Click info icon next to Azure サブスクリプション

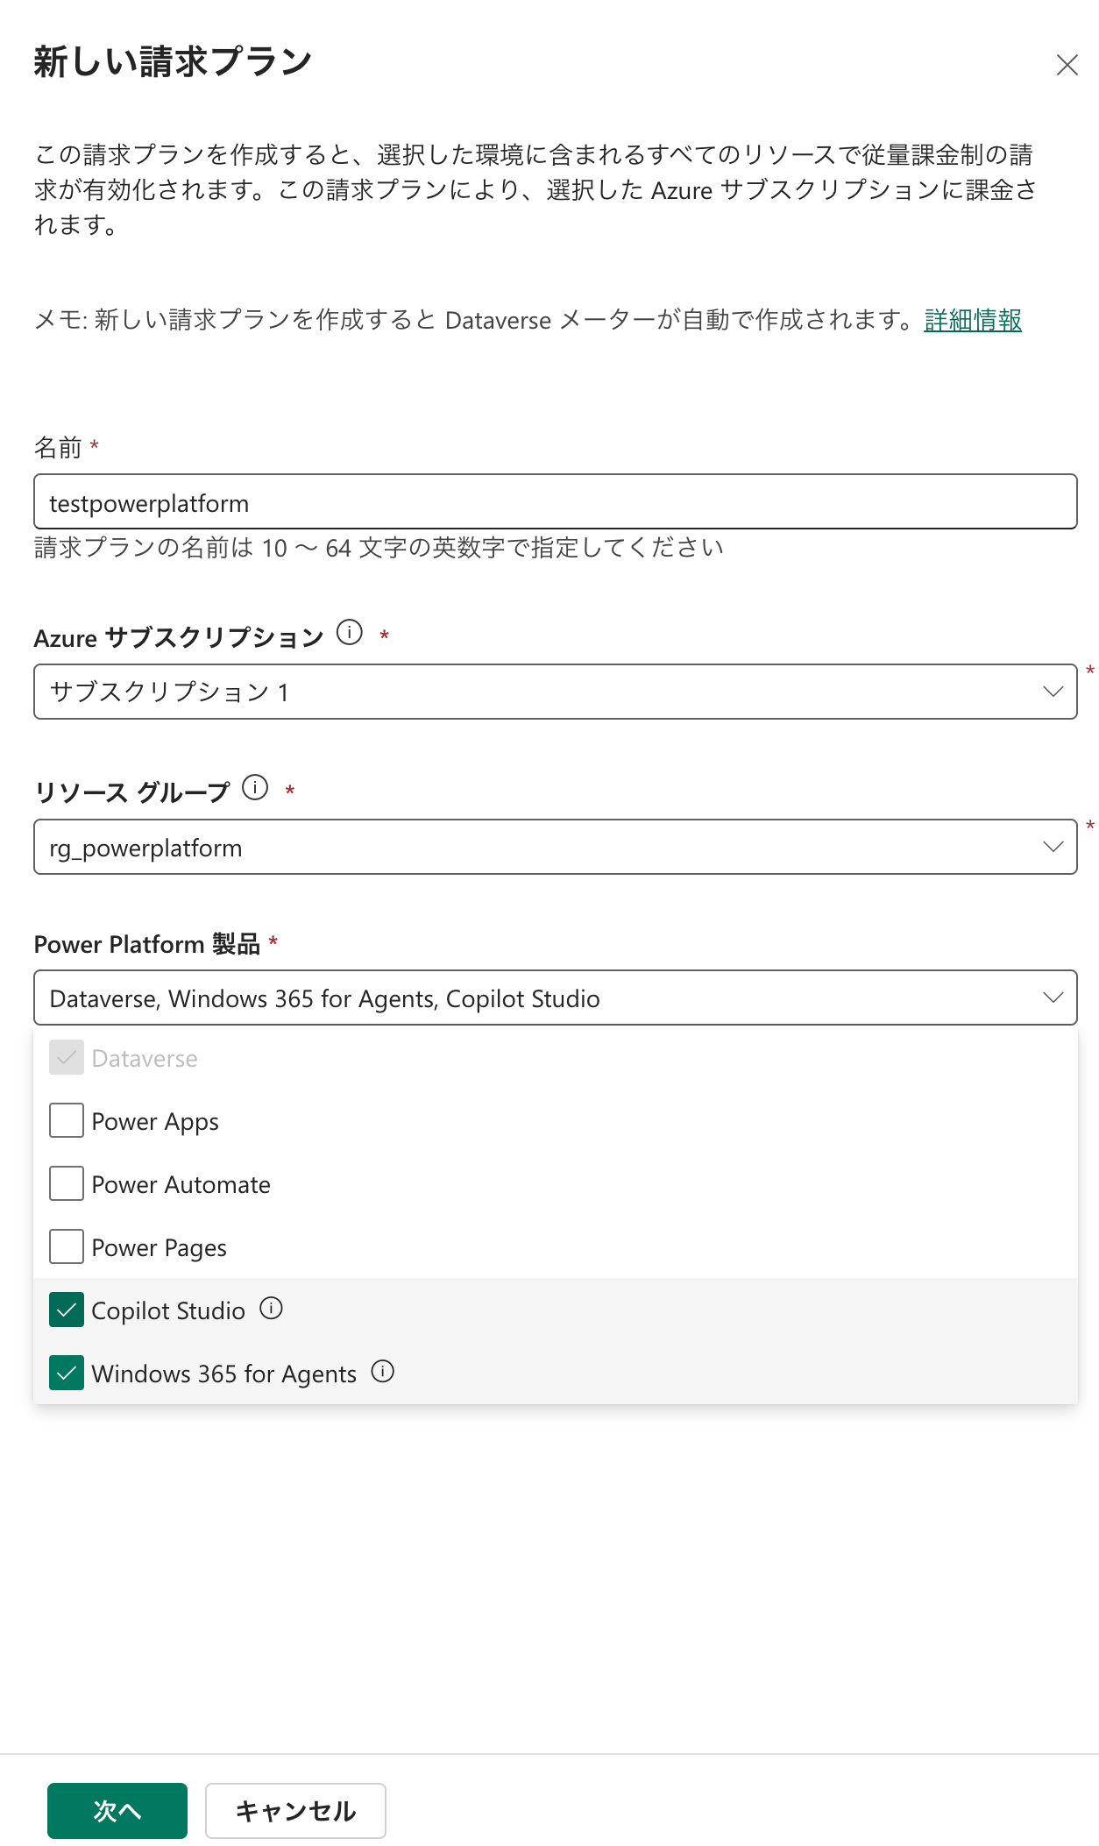350,632
